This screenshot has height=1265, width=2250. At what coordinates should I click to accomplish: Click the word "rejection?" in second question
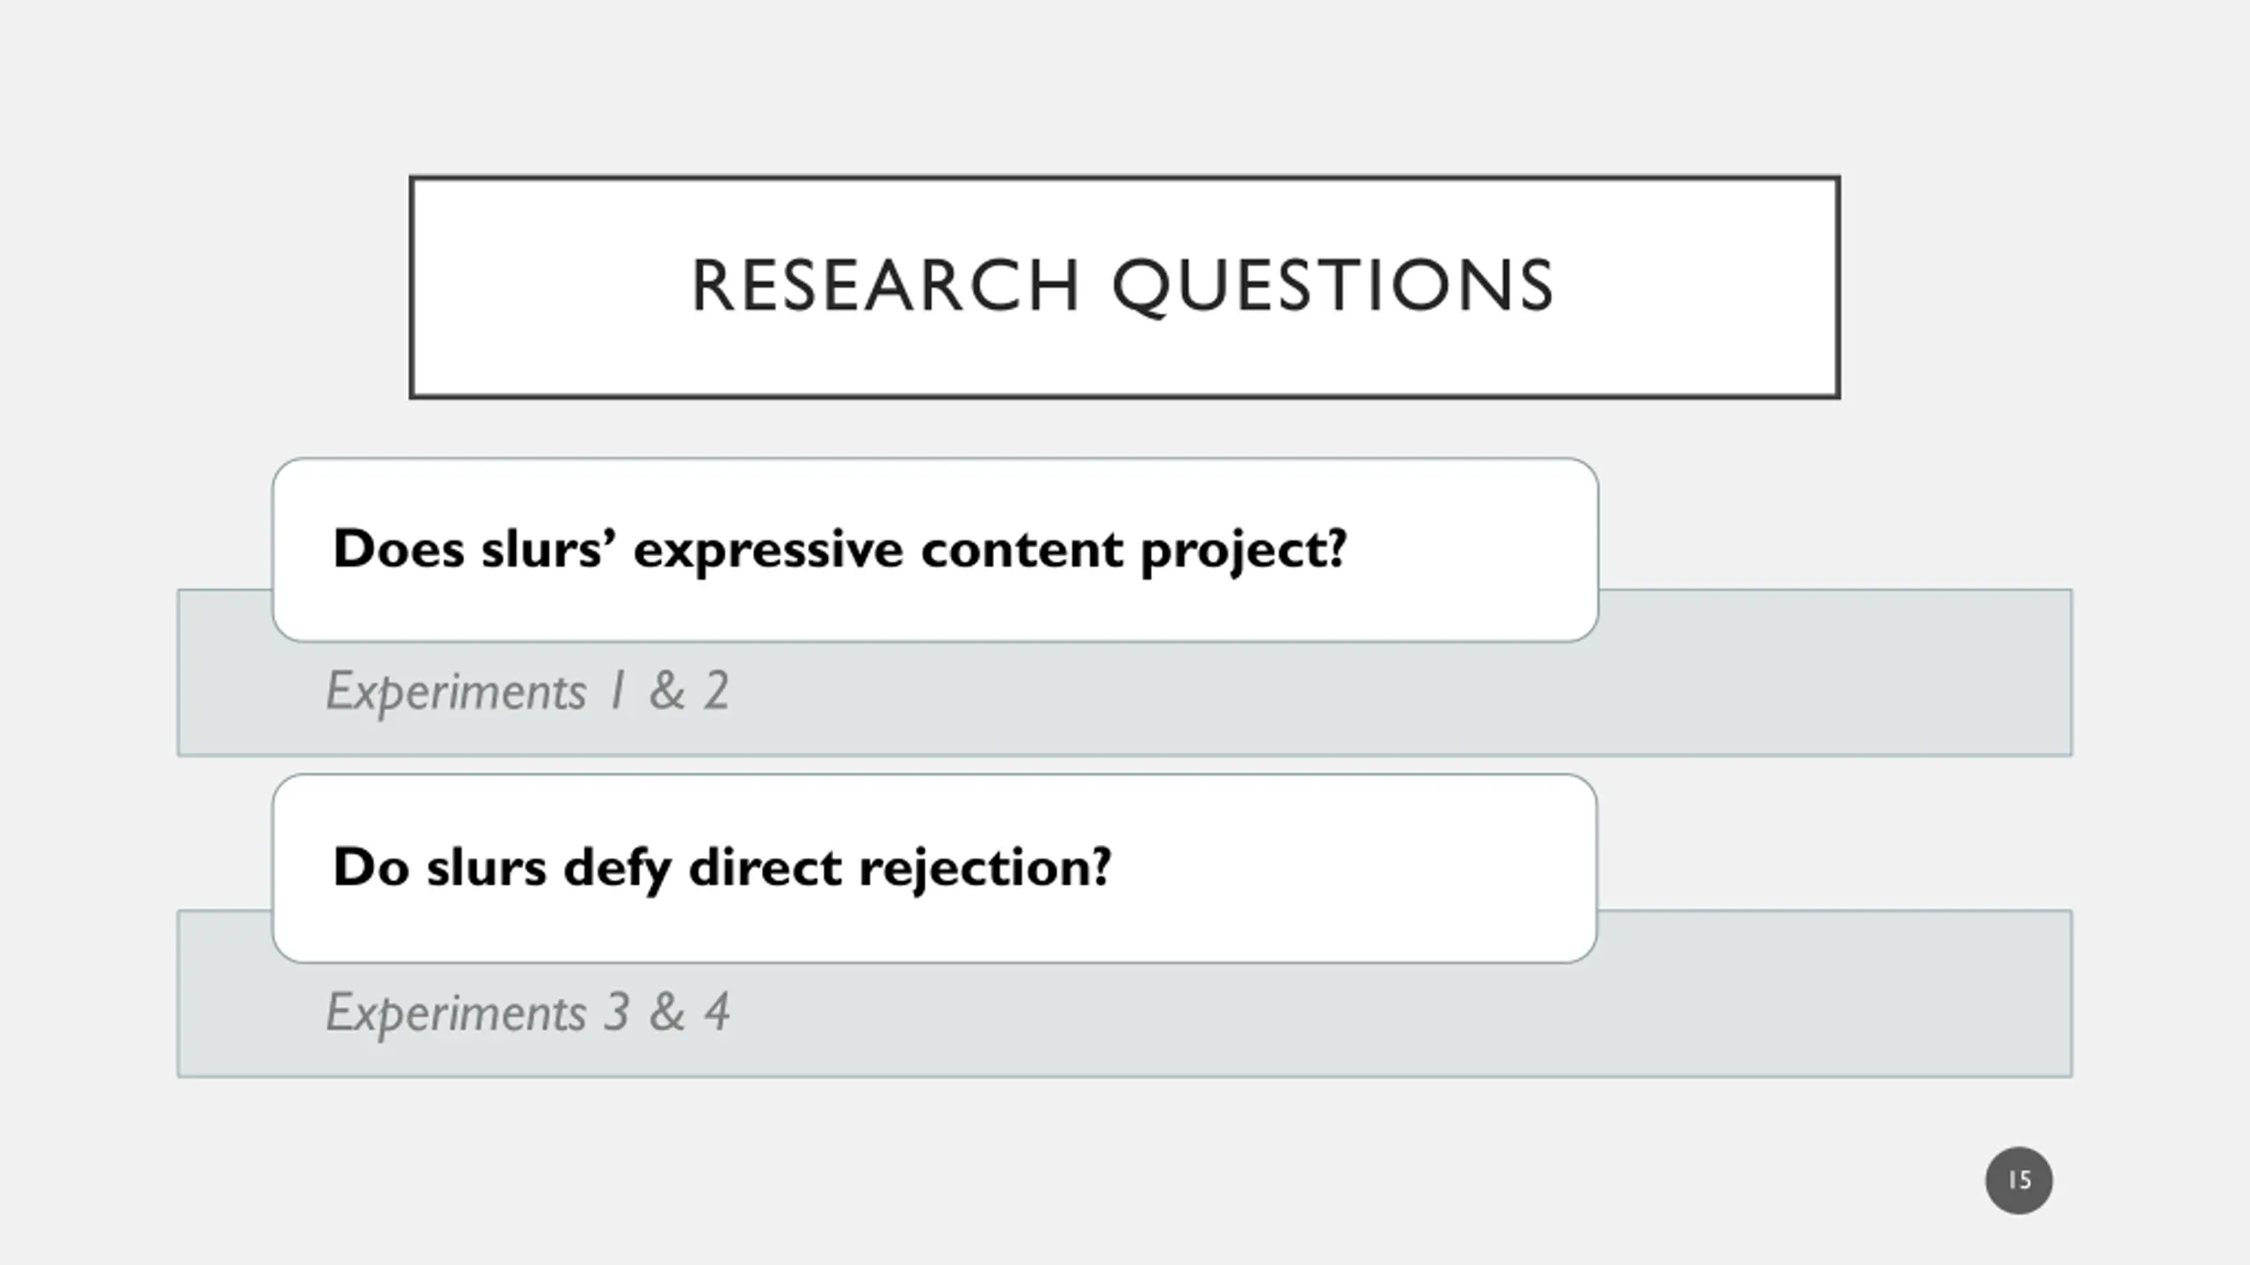[985, 869]
